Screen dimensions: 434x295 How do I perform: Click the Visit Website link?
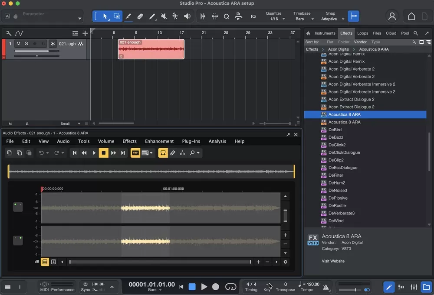coord(333,261)
